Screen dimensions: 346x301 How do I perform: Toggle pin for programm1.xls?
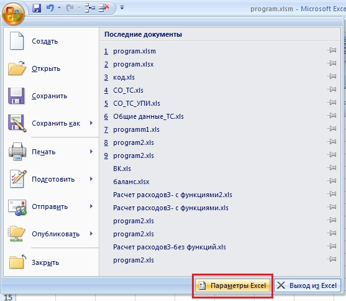332,129
